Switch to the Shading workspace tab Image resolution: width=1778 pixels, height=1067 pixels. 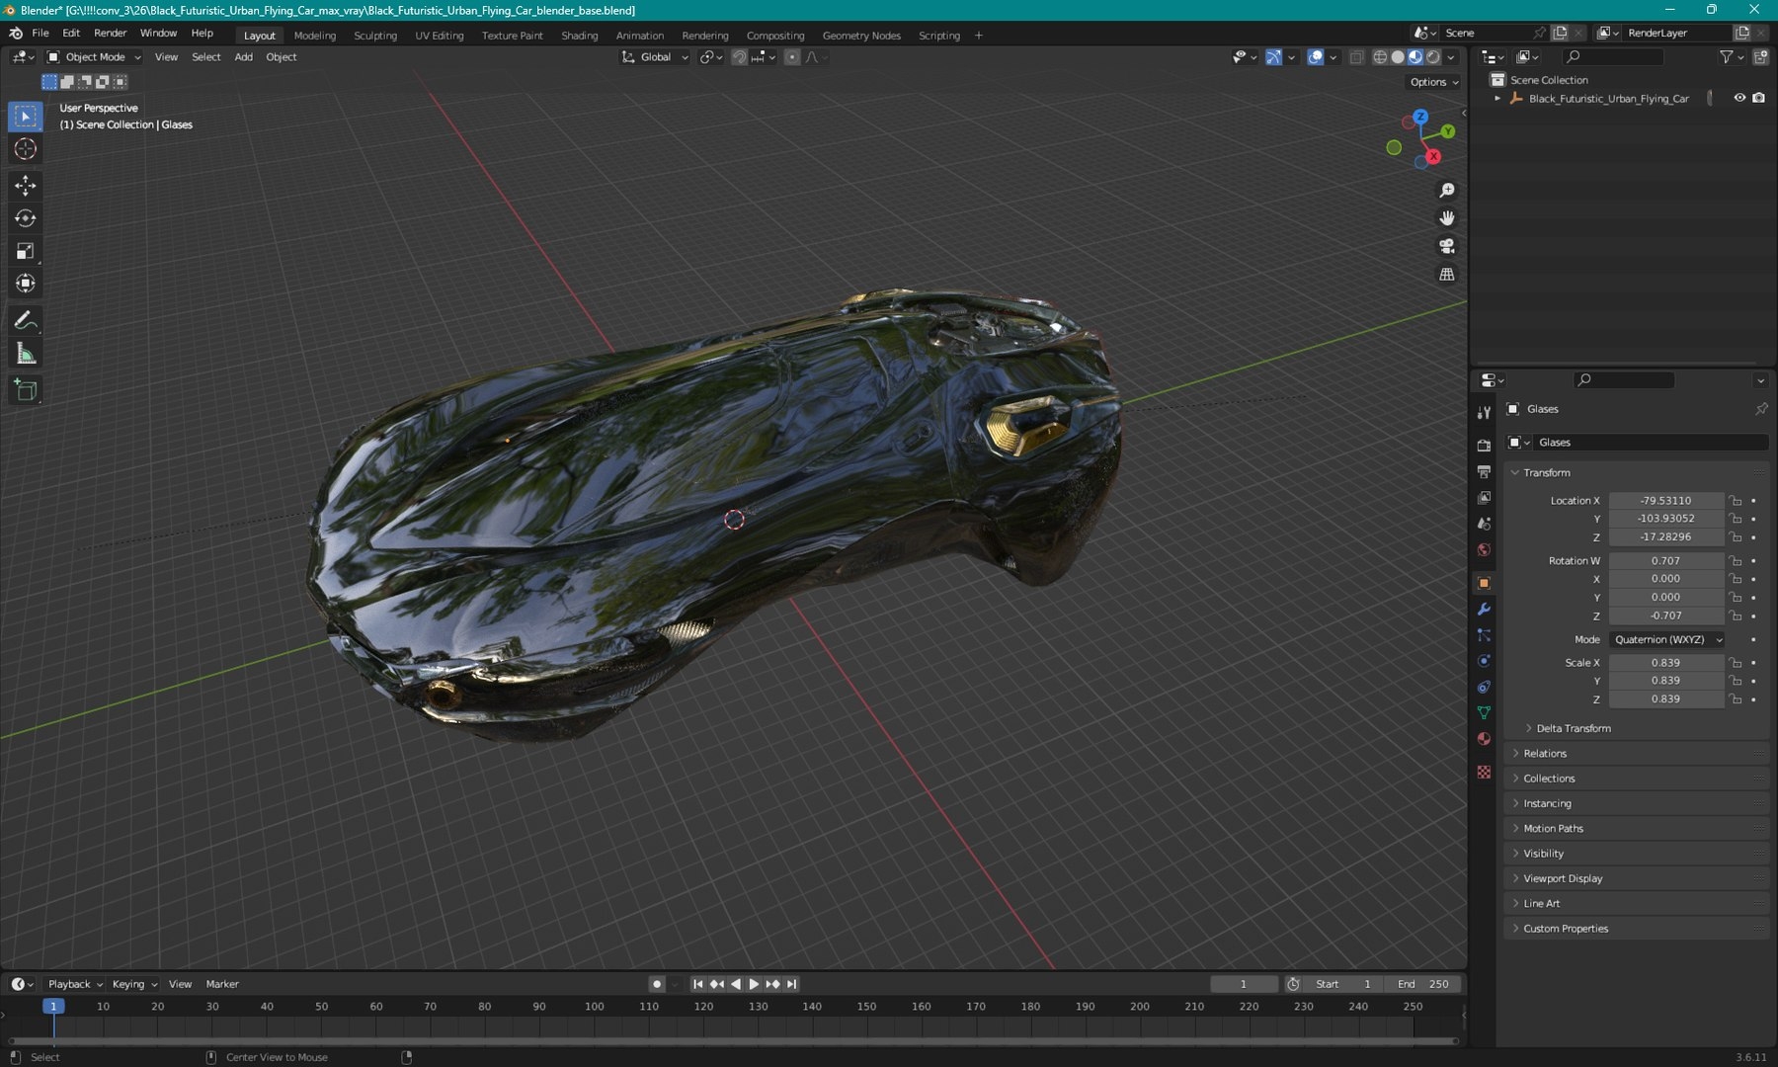tap(580, 36)
